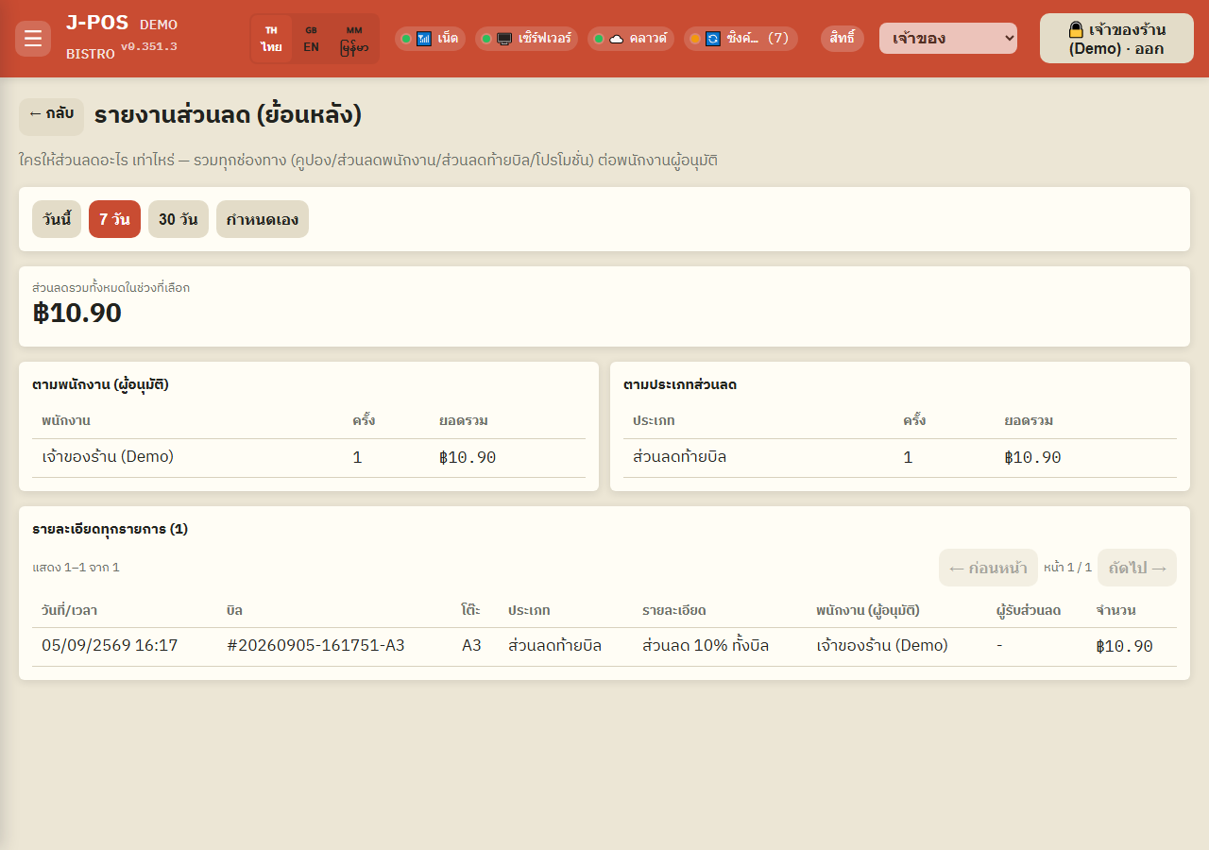Switch language to Thai (TH)
Image resolution: width=1209 pixels, height=850 pixels.
pos(271,39)
